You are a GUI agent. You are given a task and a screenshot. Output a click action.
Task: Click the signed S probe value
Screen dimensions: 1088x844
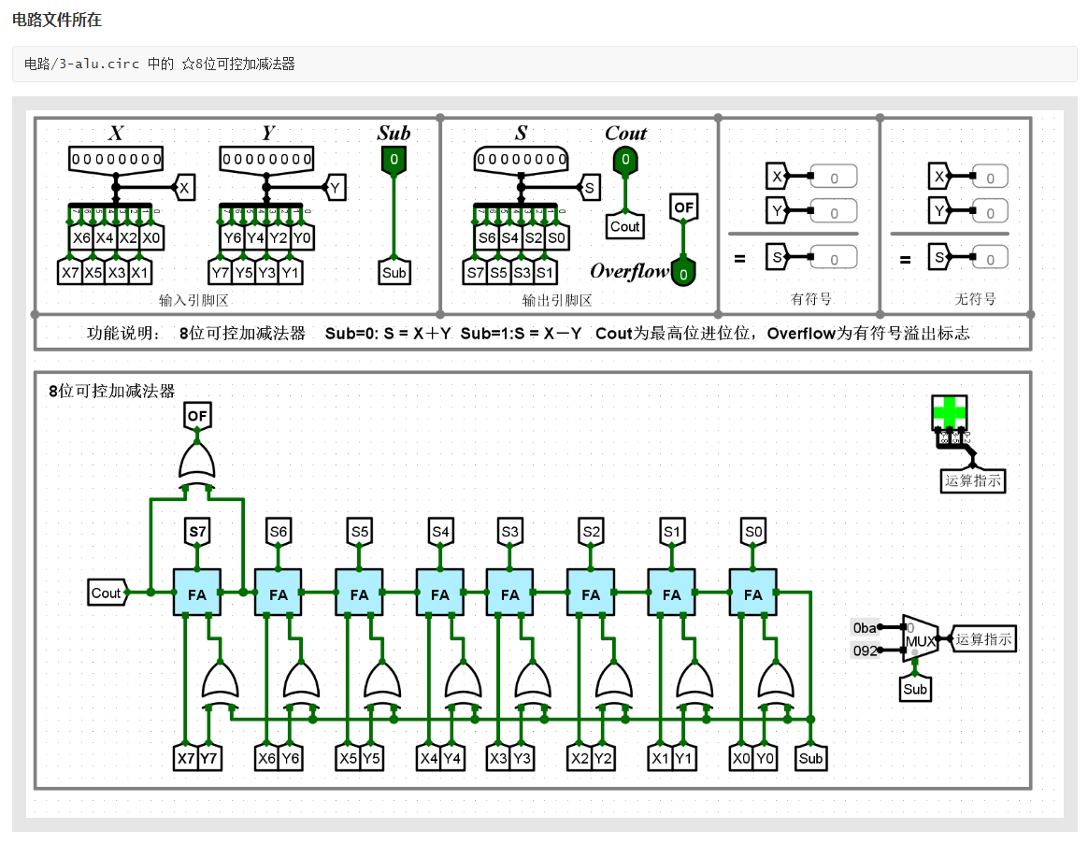[x=834, y=258]
